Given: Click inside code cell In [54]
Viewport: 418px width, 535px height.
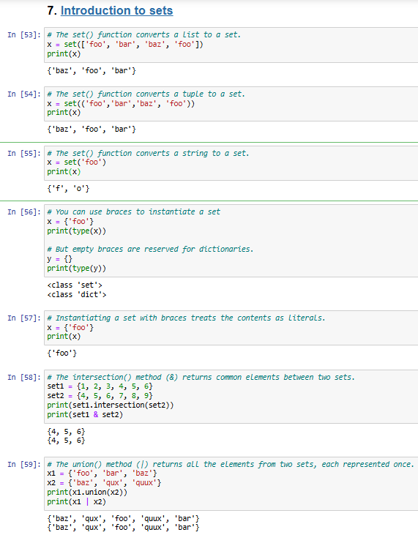Looking at the screenshot, I should [231, 104].
